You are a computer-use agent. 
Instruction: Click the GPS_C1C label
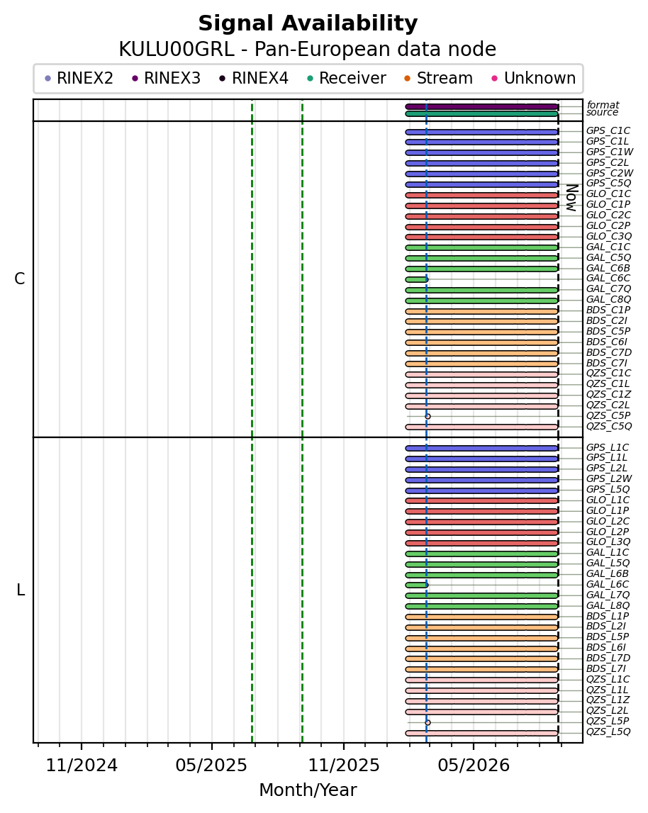pos(608,130)
